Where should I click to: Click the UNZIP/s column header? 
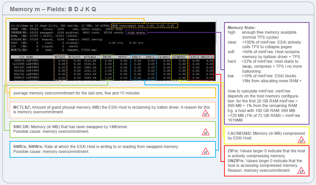[x=207, y=57]
